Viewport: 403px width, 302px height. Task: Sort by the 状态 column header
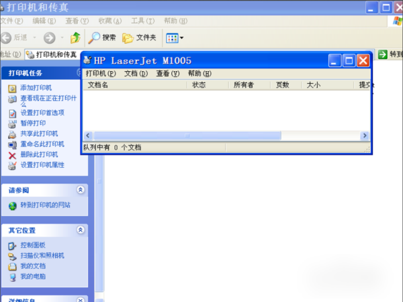pyautogui.click(x=208, y=85)
